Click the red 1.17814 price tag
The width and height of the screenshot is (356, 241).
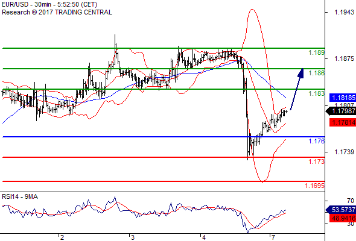coord(343,122)
